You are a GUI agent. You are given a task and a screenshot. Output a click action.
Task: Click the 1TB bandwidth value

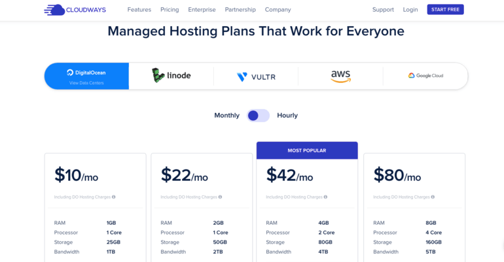pyautogui.click(x=111, y=252)
